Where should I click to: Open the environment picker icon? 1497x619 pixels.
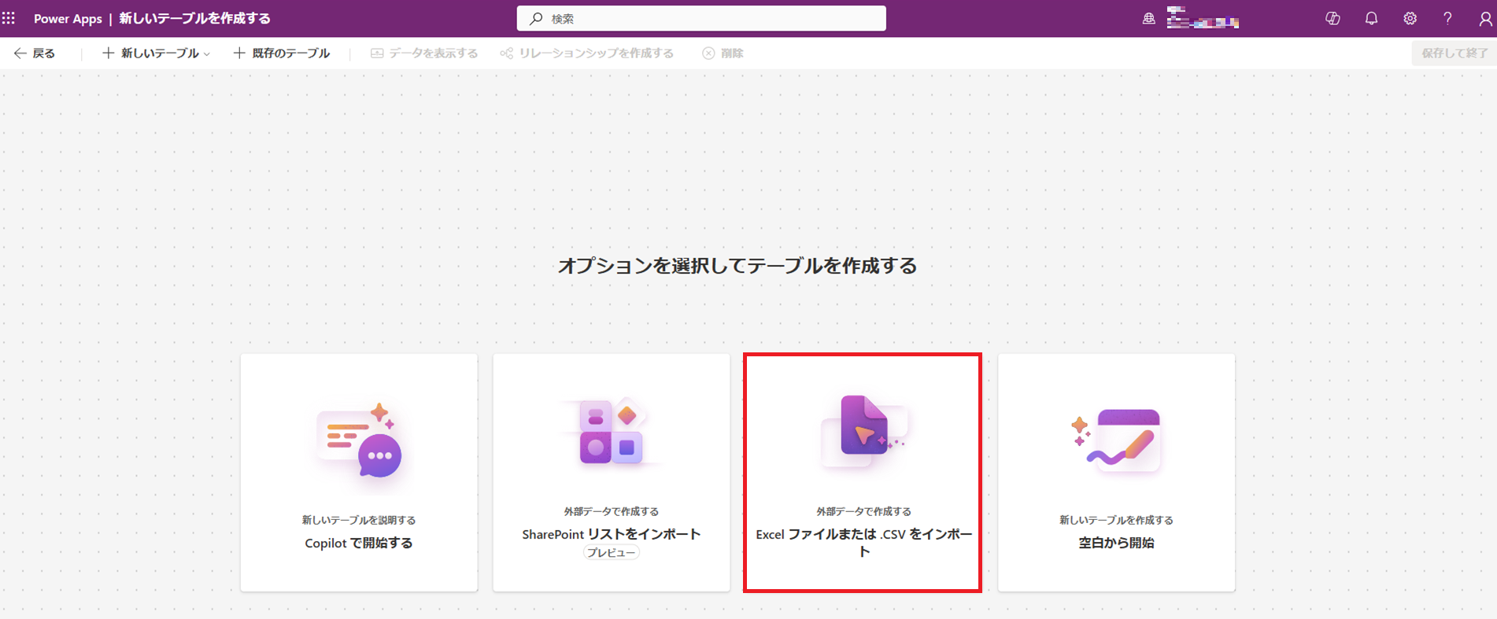point(1148,18)
